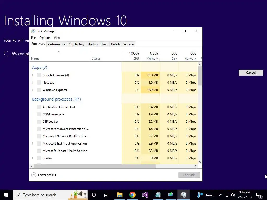Select the Microsoft Network Realtime Inspection row
This screenshot has width=267, height=200.
click(x=114, y=136)
